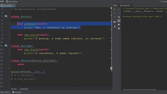The width and height of the screenshot is (167, 94).
Task: Click the 'def graduate(self):' line
Action: [33, 24]
